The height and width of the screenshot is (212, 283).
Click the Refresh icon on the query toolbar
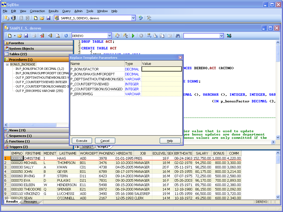pyautogui.click(x=66, y=36)
